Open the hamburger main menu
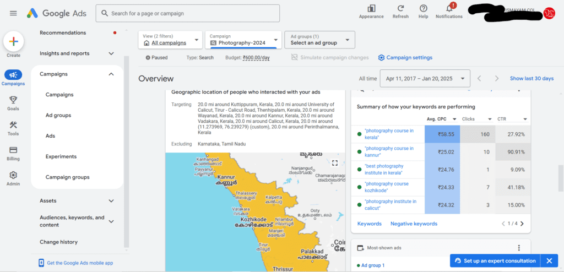Screen dimensions: 564x272 click(13, 13)
